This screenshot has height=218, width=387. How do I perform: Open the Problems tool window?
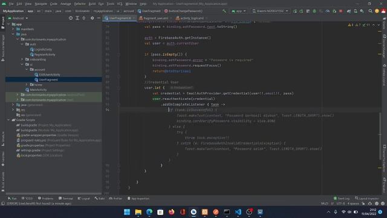(x=46, y=199)
